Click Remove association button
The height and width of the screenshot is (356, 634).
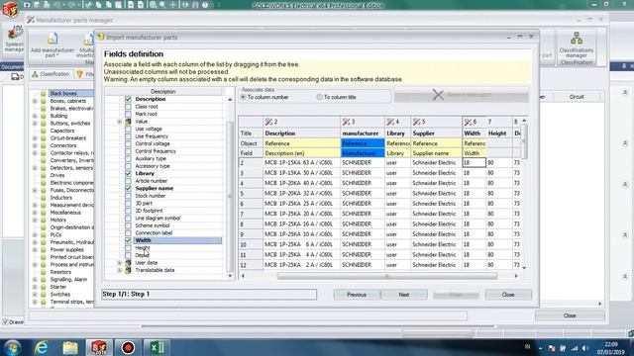click(x=461, y=95)
